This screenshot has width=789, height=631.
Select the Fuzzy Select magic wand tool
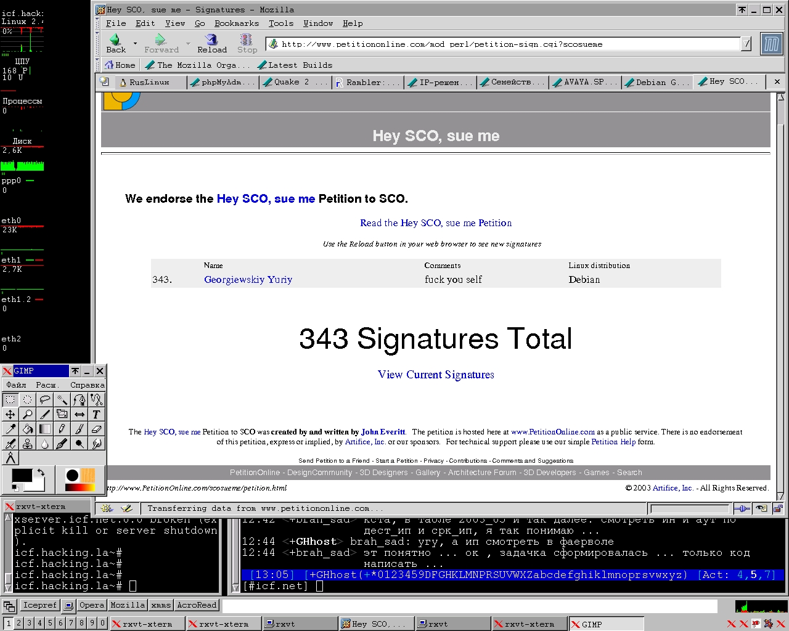(x=62, y=400)
